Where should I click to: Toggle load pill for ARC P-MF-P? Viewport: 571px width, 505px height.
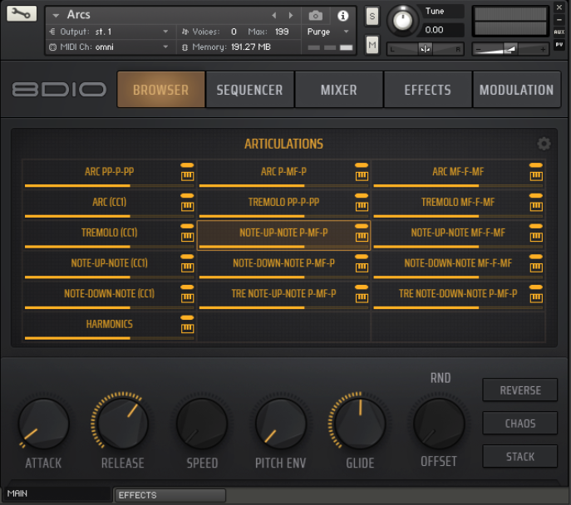pyautogui.click(x=362, y=165)
